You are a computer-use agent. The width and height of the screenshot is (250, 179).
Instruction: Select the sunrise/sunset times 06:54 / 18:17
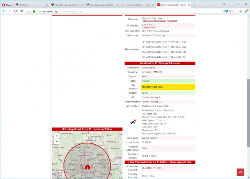point(149,156)
